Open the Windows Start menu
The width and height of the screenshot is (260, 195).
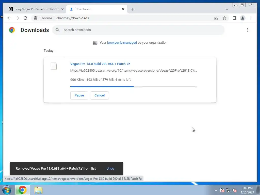[x=7, y=190]
